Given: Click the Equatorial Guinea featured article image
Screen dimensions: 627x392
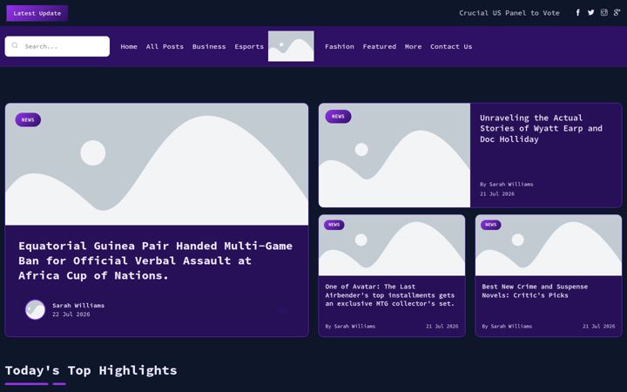Looking at the screenshot, I should (x=157, y=165).
